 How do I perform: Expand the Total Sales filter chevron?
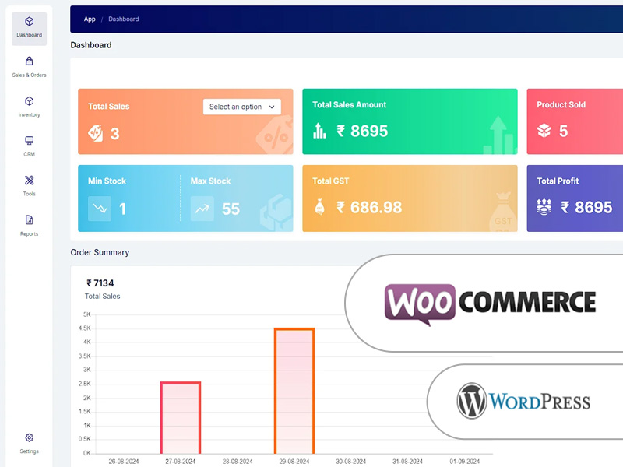click(270, 107)
